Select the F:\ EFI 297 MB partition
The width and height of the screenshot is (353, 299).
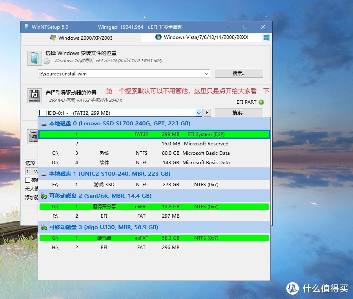[154, 216]
